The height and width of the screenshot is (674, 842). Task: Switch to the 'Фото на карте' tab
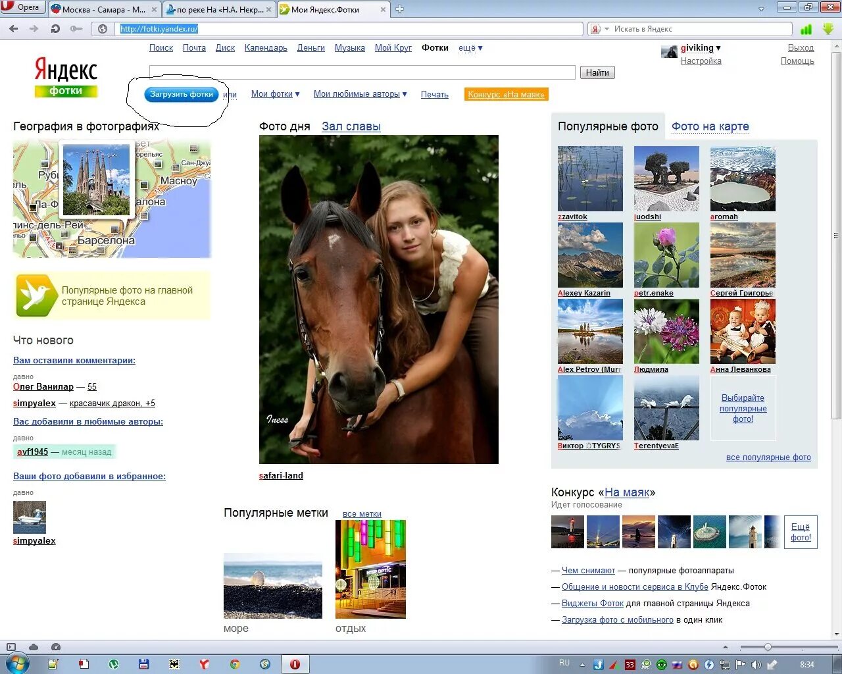tap(710, 126)
